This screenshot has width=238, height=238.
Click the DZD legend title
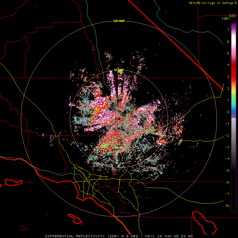click(232, 16)
